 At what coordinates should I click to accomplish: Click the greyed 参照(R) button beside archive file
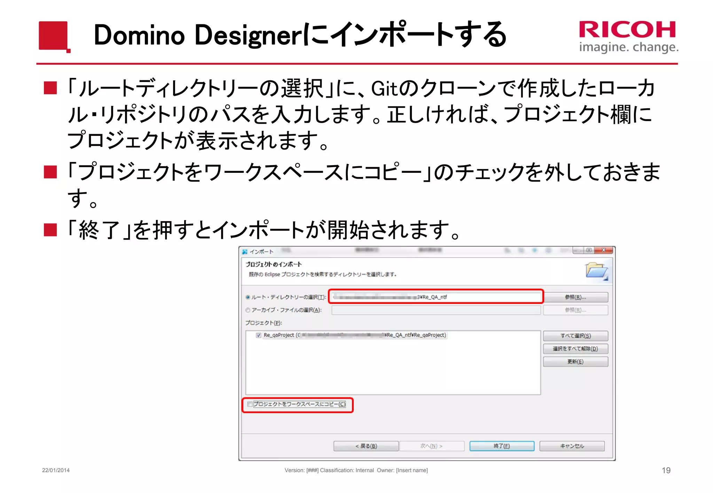click(575, 310)
